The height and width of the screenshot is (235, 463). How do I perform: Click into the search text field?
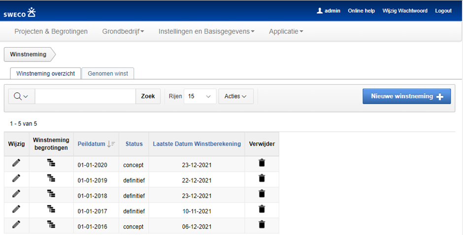(85, 96)
